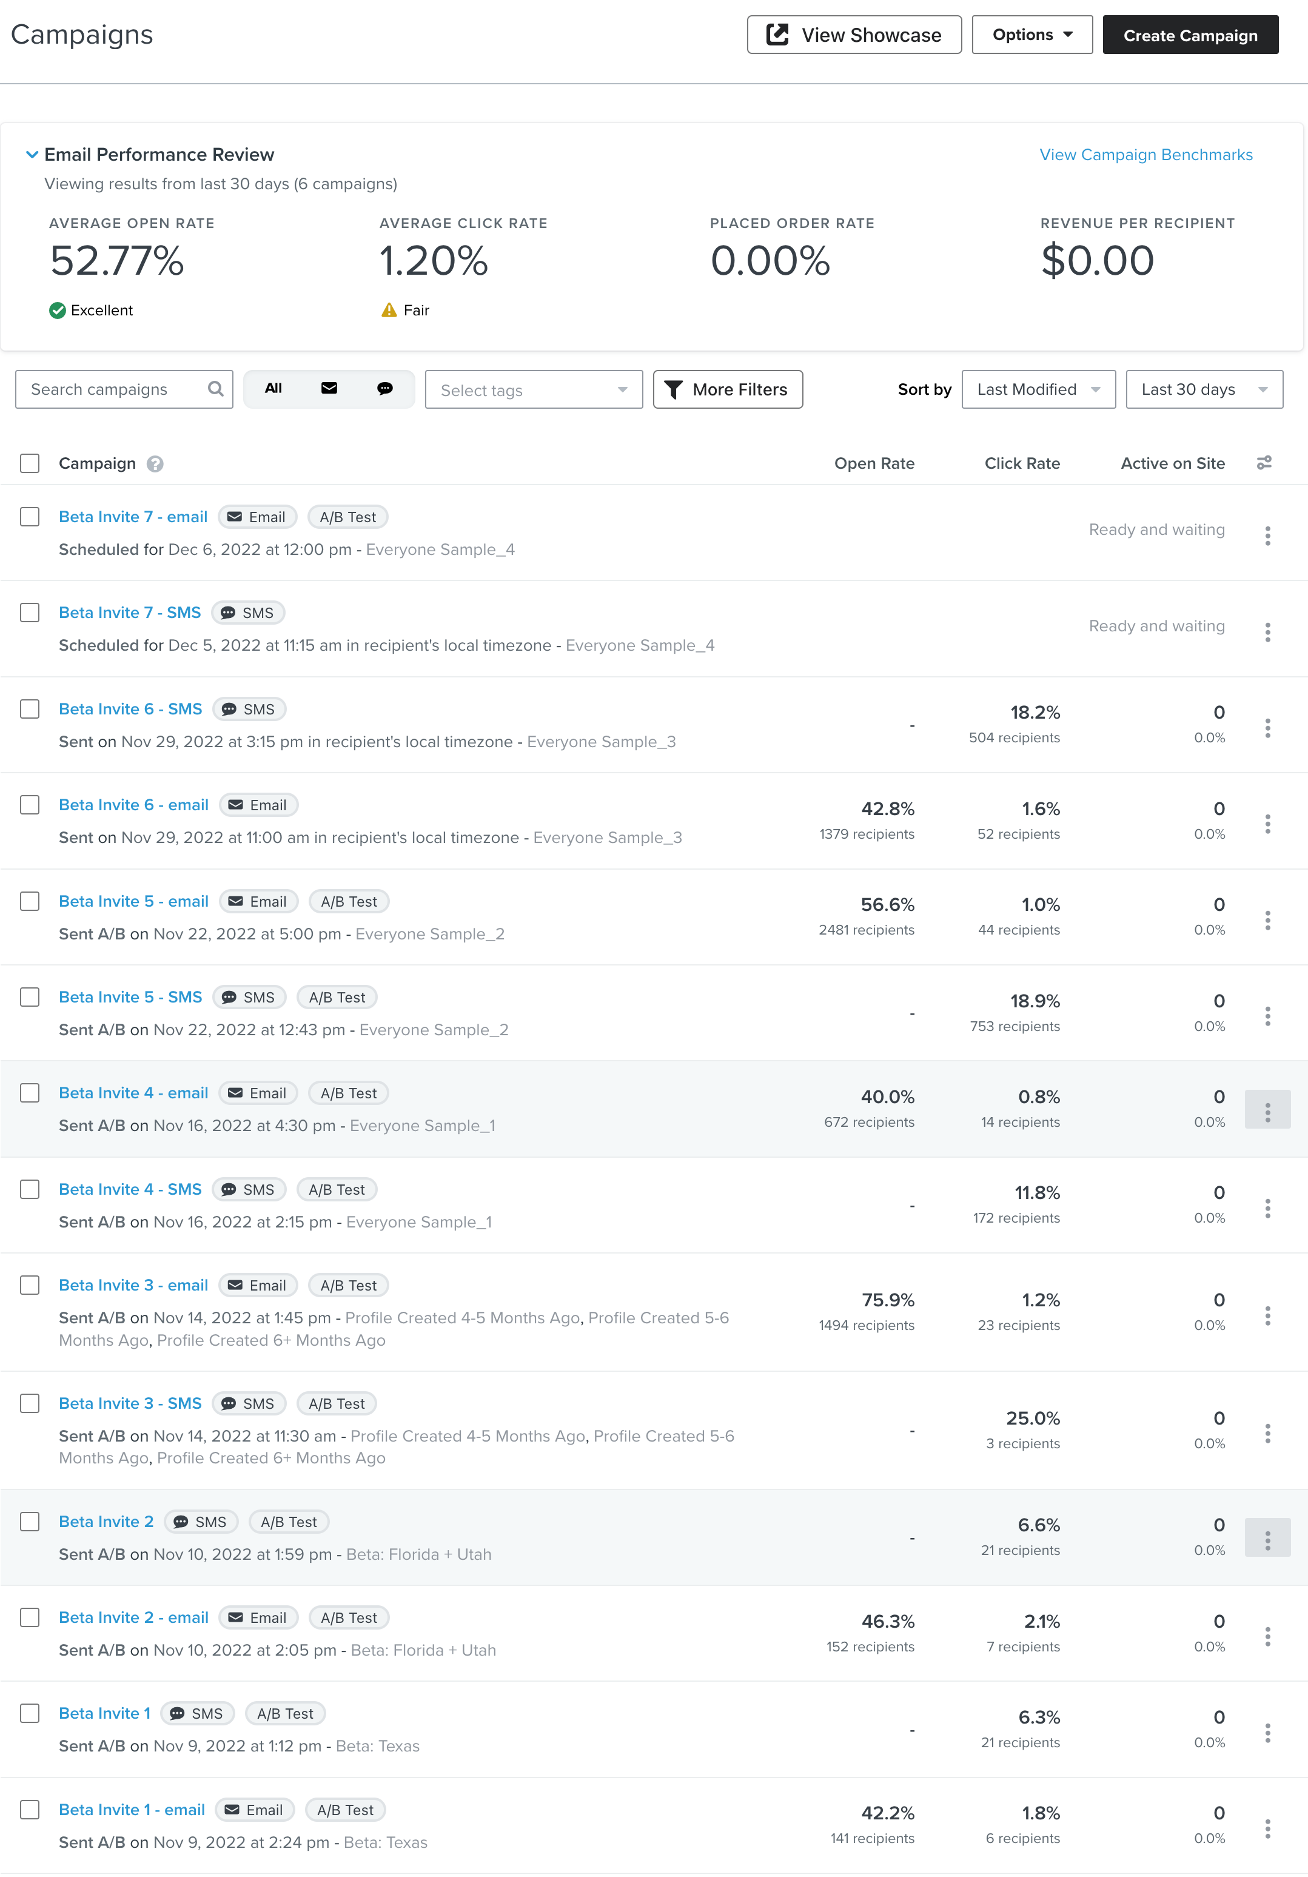Click the email envelope filter icon
The width and height of the screenshot is (1308, 1877).
(329, 388)
